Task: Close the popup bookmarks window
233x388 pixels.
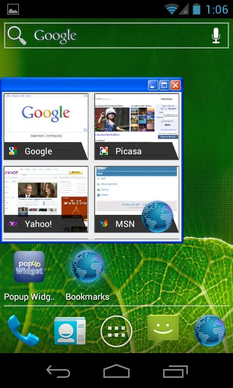Action: coord(175,85)
